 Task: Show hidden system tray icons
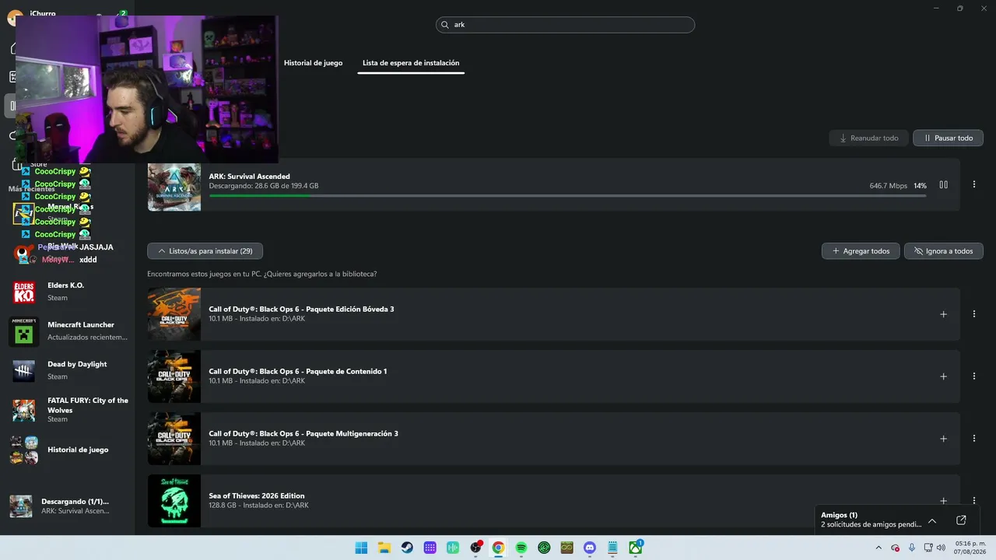point(879,548)
